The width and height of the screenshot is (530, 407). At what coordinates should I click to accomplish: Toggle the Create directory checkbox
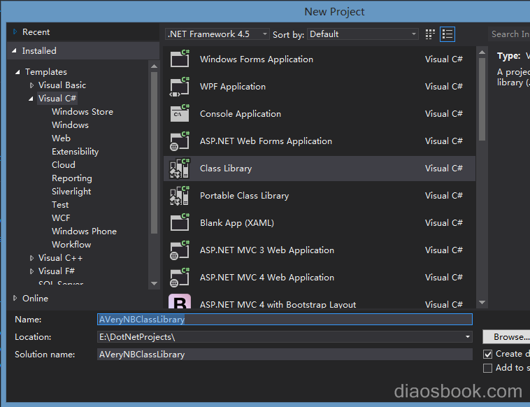click(x=487, y=354)
